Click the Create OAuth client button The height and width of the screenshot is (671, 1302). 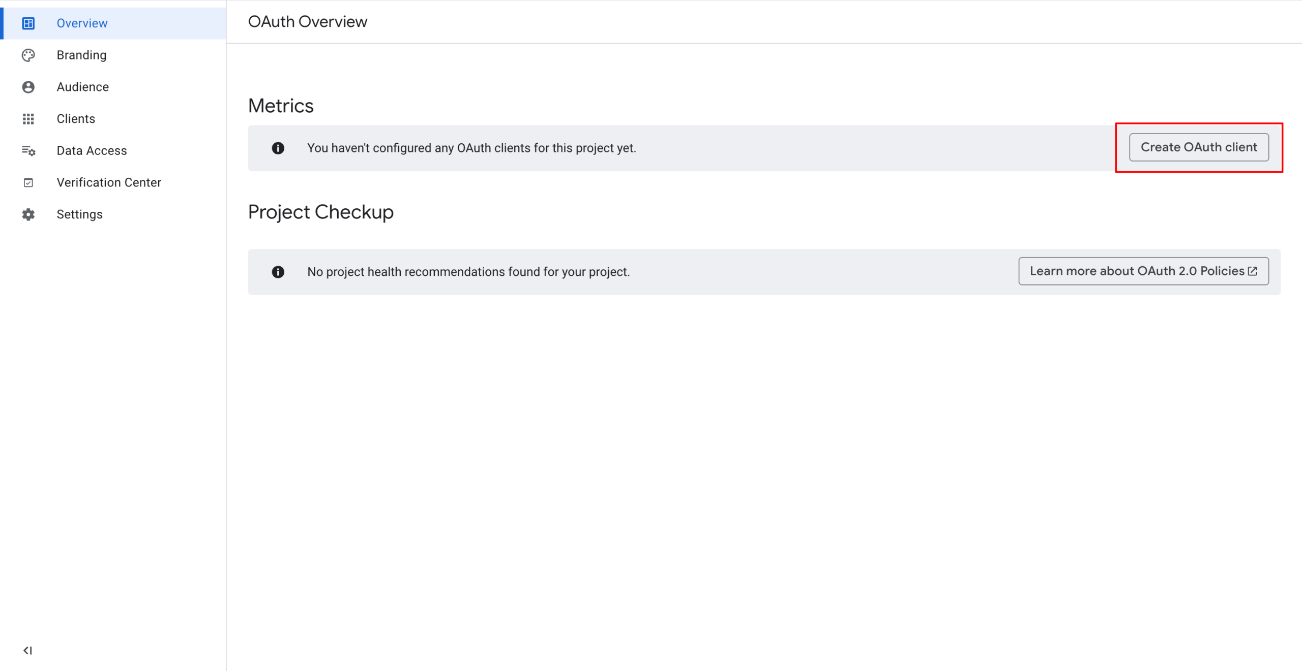1199,147
